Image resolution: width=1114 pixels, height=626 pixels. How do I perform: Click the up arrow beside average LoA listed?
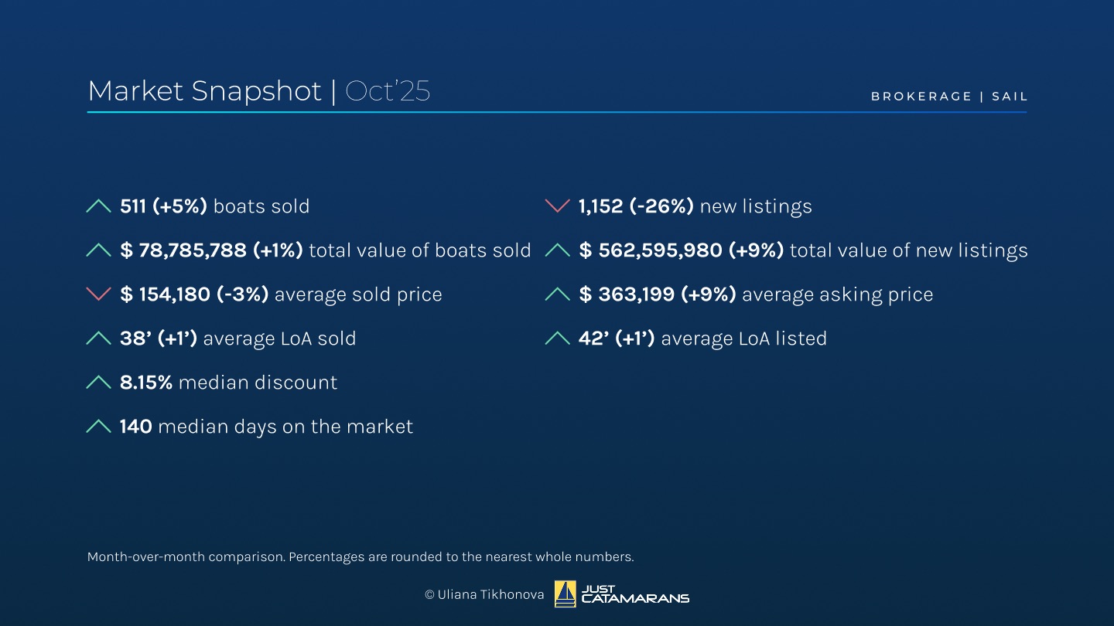coord(557,339)
